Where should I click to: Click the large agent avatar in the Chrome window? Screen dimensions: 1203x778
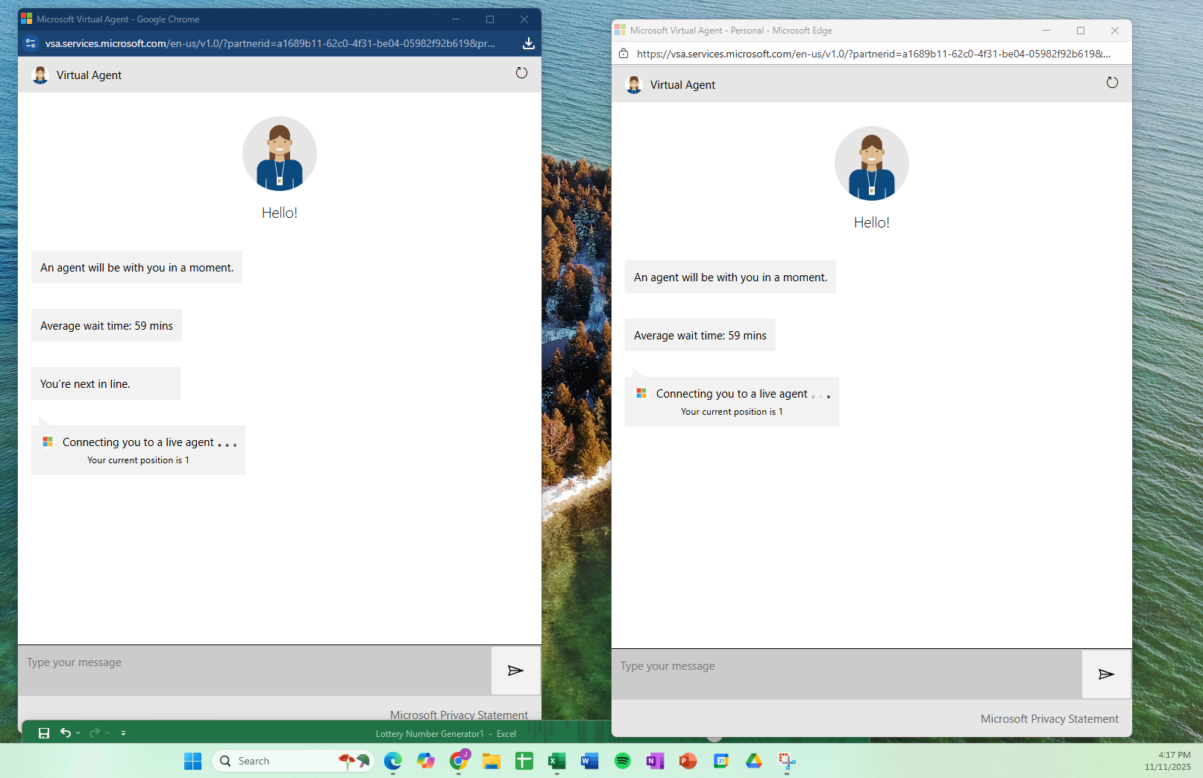pos(280,154)
